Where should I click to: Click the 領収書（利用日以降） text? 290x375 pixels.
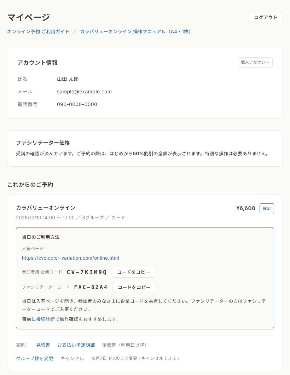[124, 345]
